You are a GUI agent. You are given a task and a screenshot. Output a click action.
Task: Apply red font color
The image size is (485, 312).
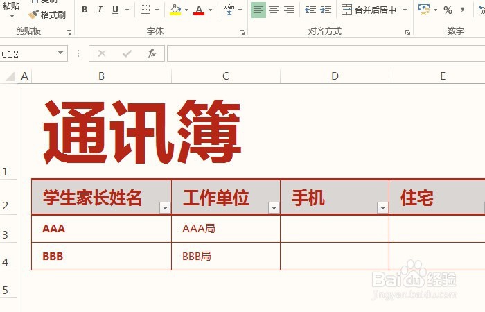pyautogui.click(x=199, y=10)
